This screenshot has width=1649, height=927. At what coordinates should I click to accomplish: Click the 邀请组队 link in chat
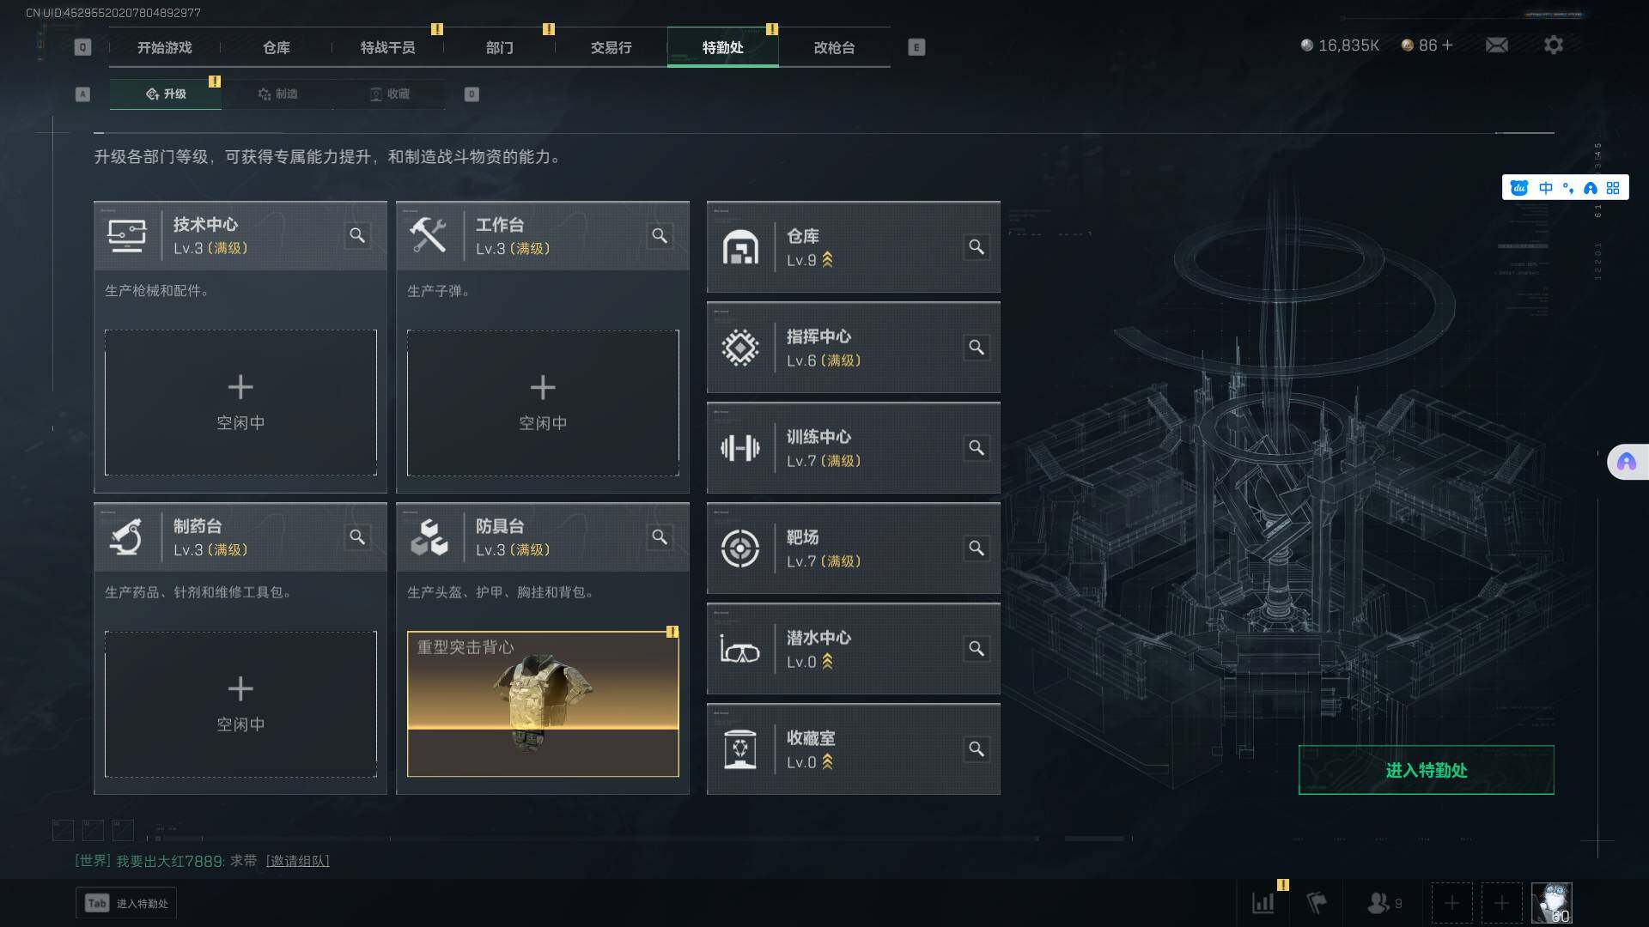[x=298, y=861]
